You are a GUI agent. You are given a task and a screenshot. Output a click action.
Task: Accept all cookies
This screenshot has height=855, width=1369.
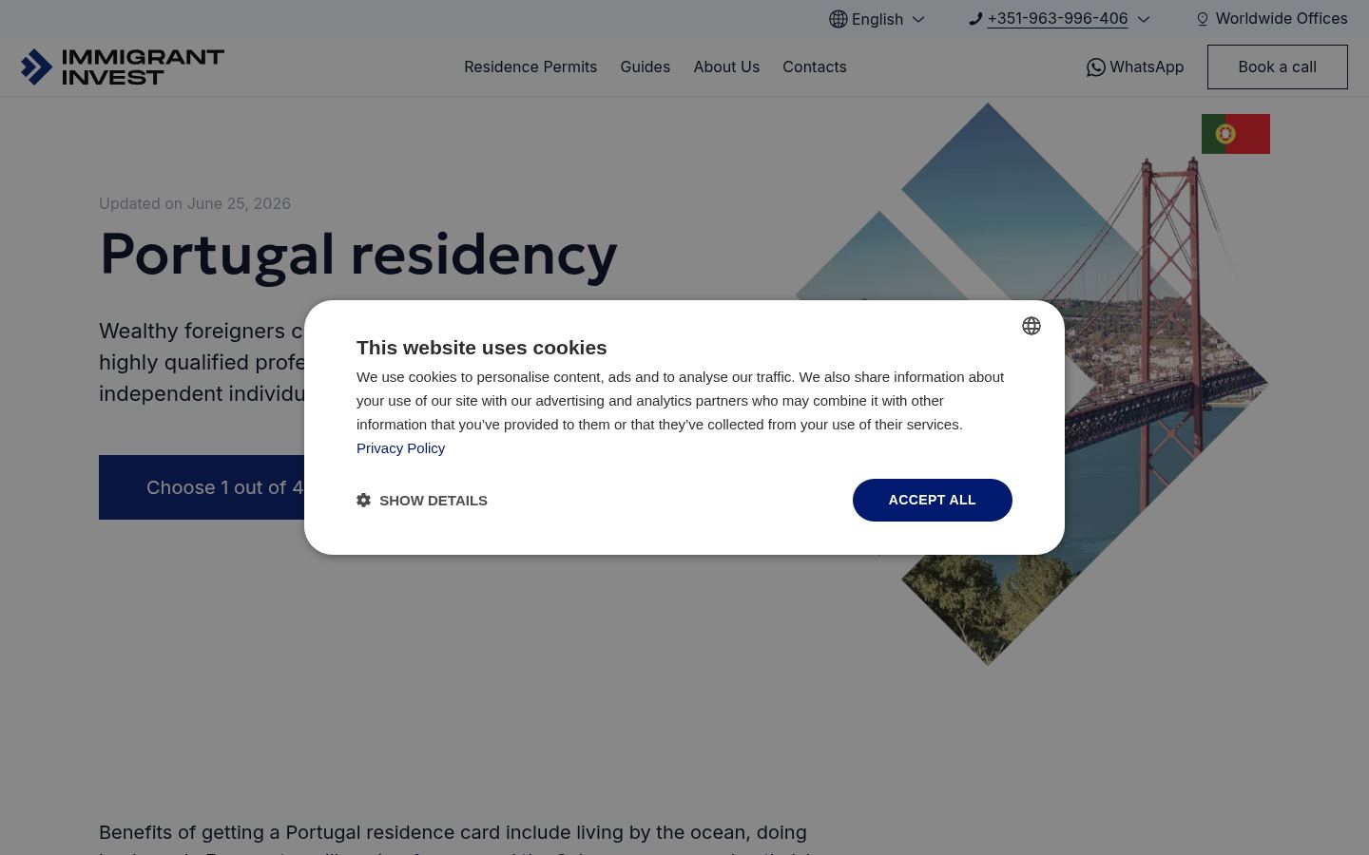click(x=933, y=500)
